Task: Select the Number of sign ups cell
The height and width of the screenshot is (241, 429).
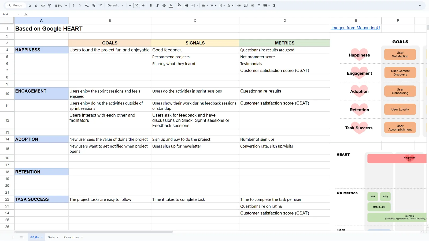Action: [284, 139]
